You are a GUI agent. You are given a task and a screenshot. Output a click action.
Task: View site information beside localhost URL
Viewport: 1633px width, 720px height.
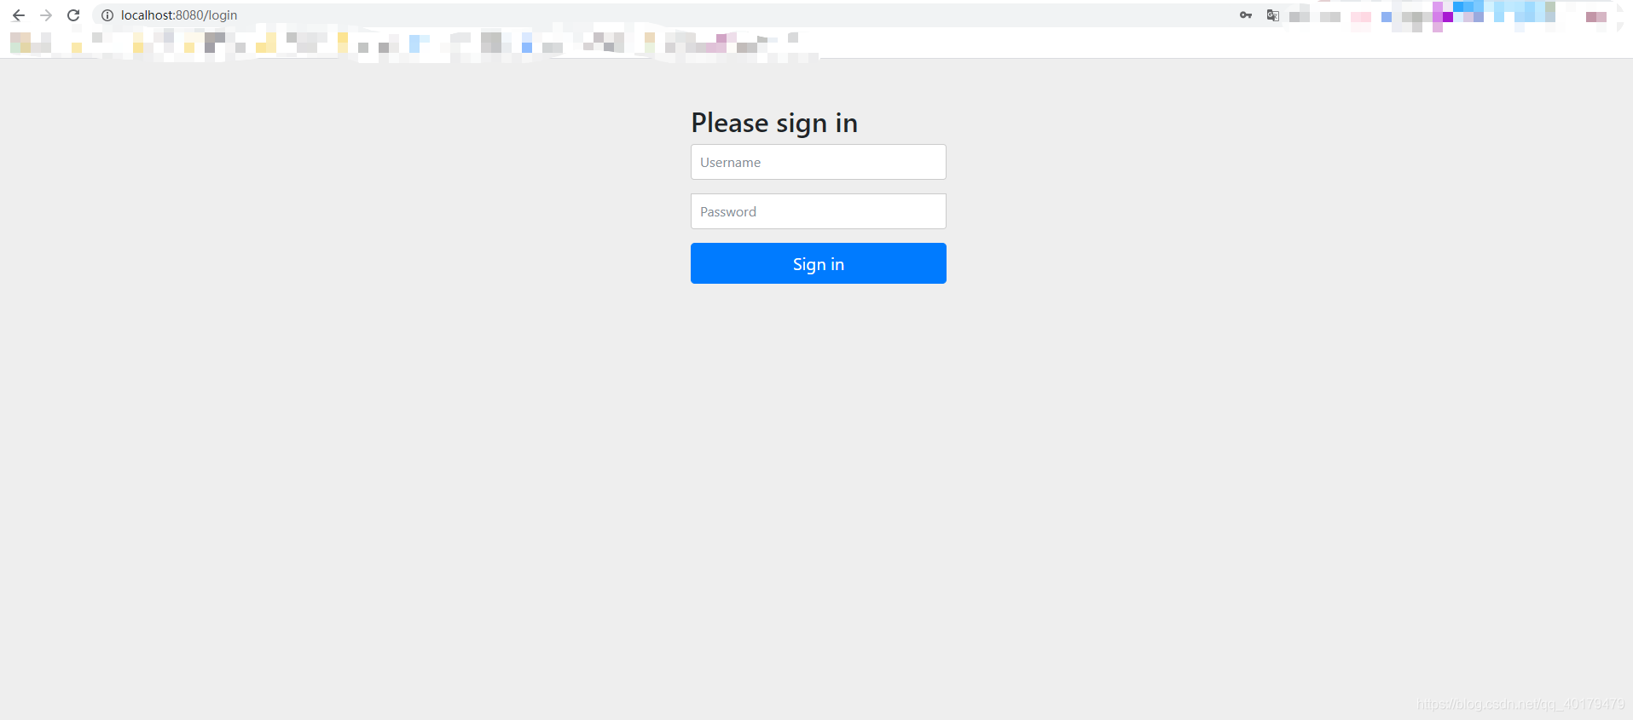[x=107, y=15]
